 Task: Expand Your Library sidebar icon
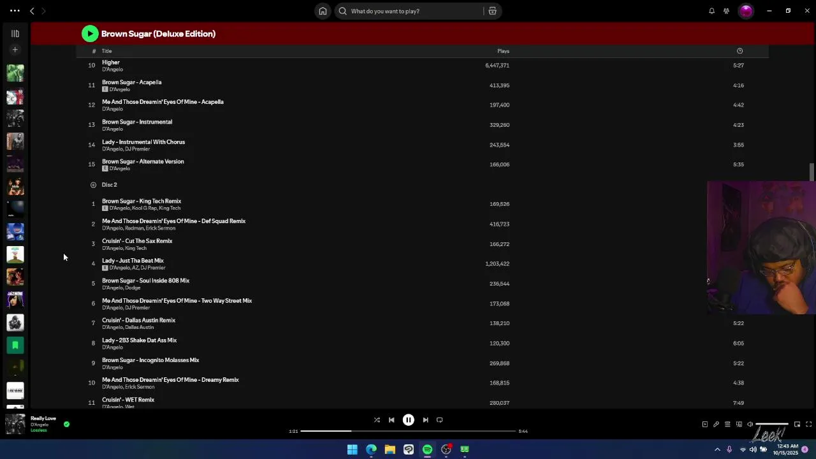(x=15, y=34)
